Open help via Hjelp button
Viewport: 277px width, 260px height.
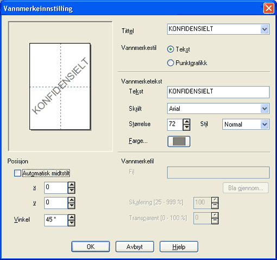tap(179, 246)
